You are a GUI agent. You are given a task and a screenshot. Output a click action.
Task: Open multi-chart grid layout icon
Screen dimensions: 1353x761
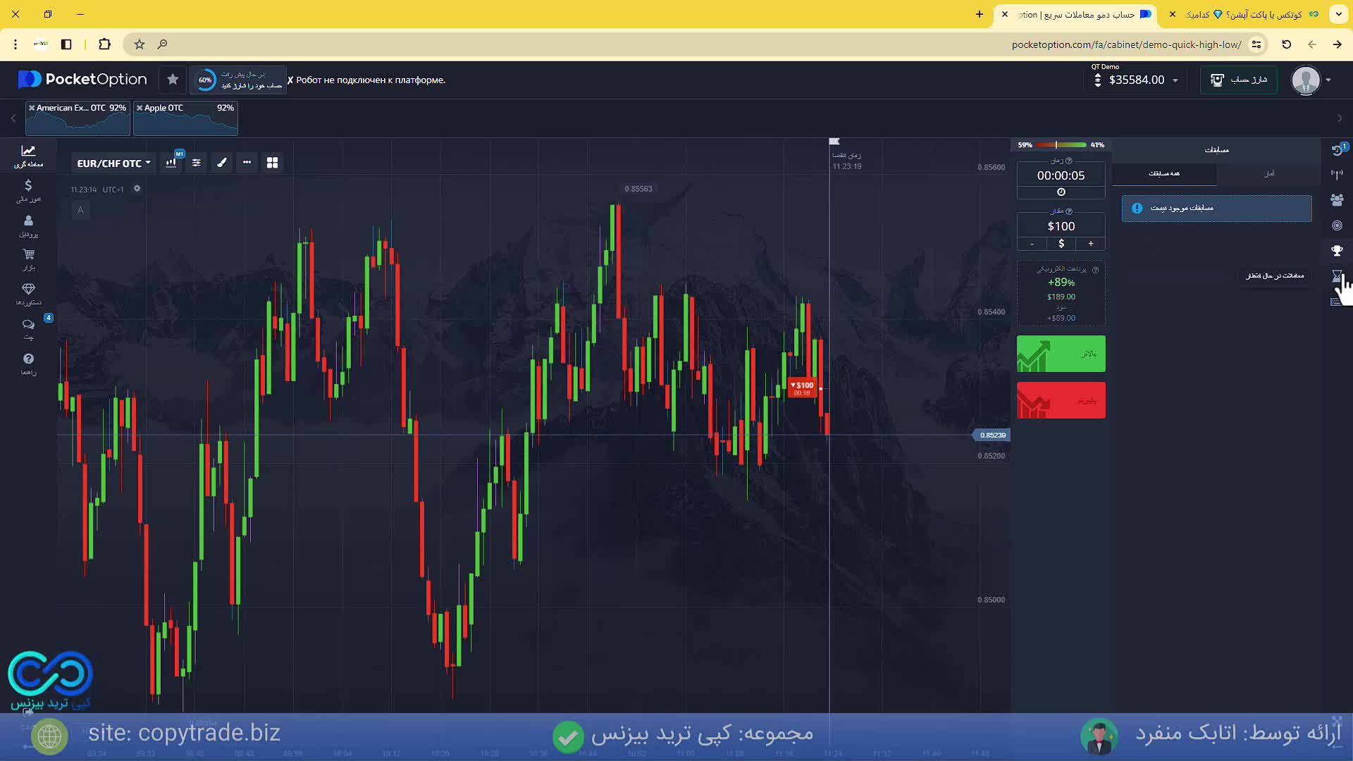(273, 163)
